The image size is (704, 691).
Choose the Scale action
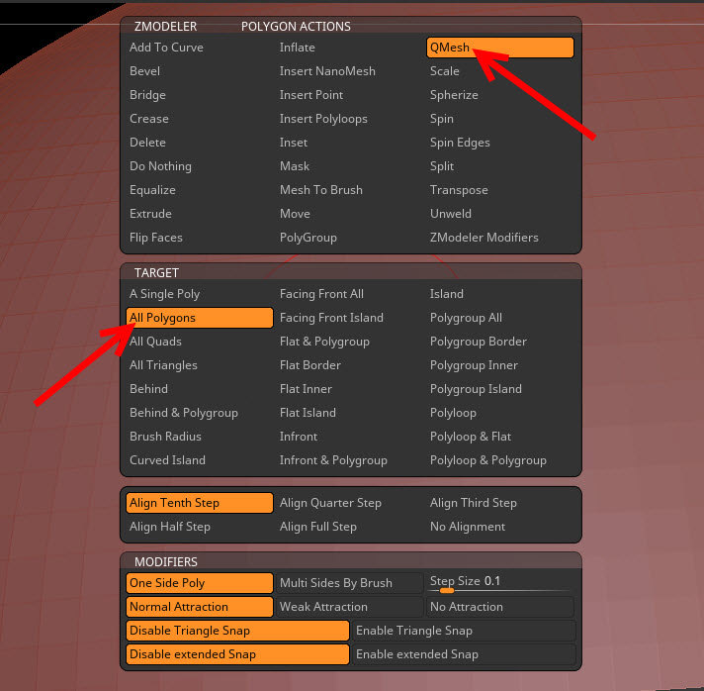pyautogui.click(x=445, y=71)
